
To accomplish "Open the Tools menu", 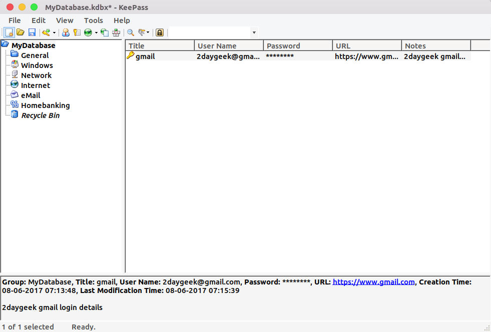I will pyautogui.click(x=93, y=20).
